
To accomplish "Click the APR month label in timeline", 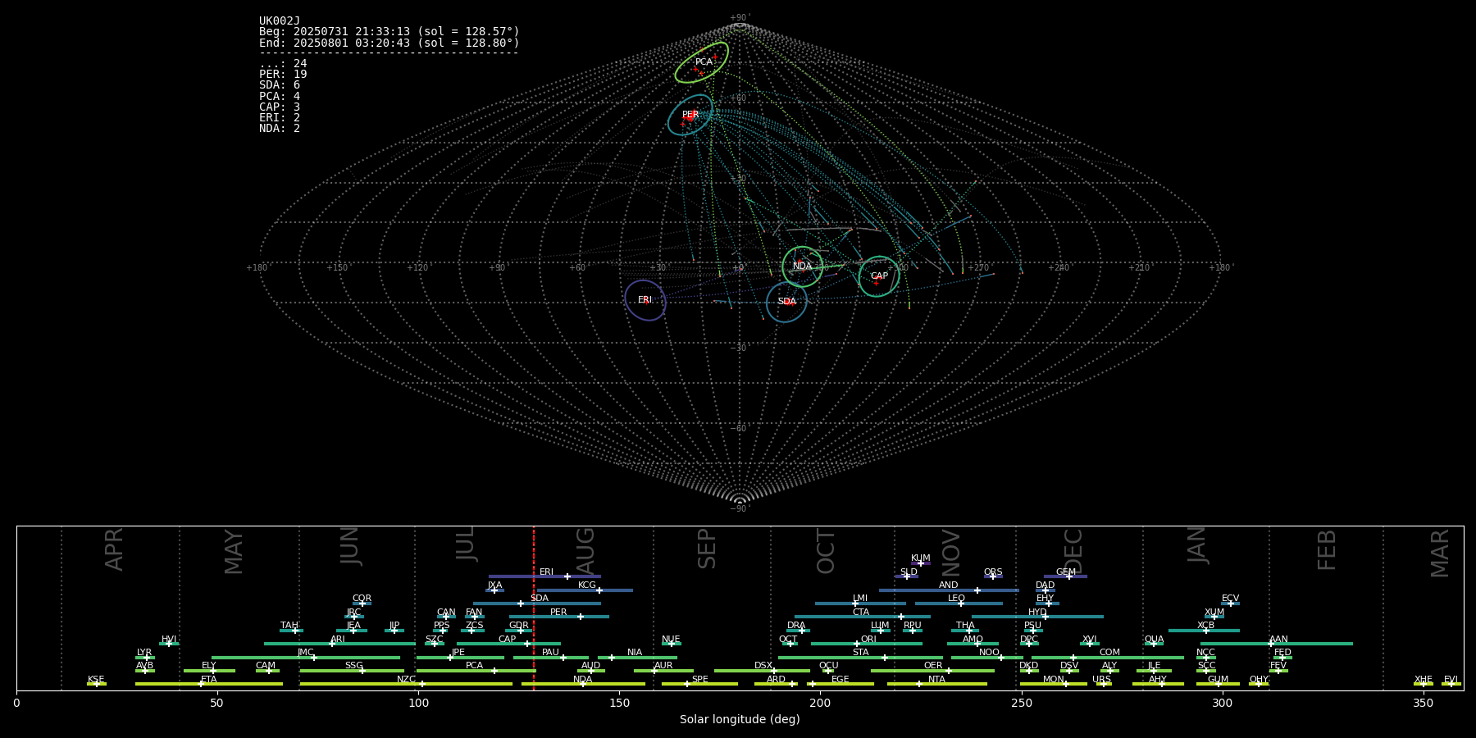I will point(114,549).
